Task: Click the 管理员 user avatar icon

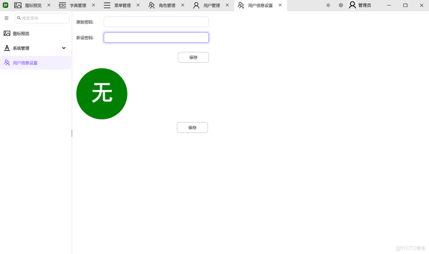Action: pos(352,5)
